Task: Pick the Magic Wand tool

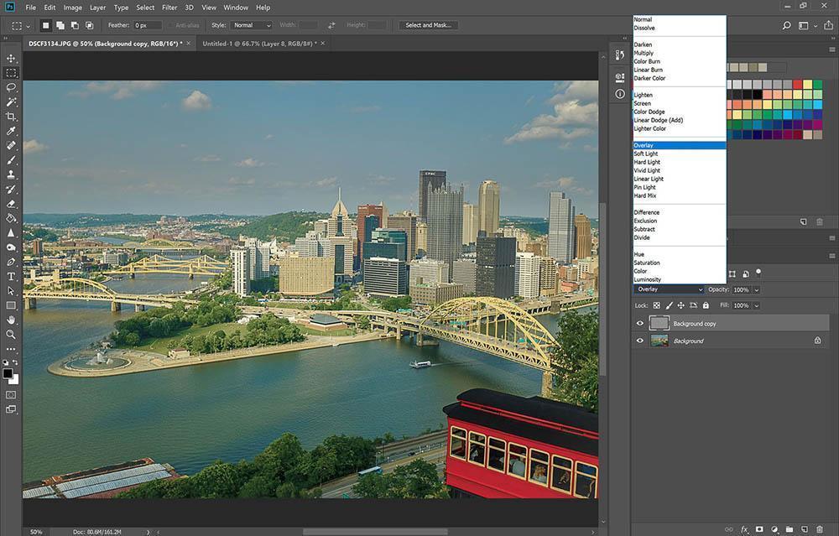Action: point(12,101)
